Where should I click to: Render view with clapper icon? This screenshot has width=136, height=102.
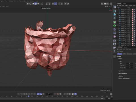coord(102,4)
